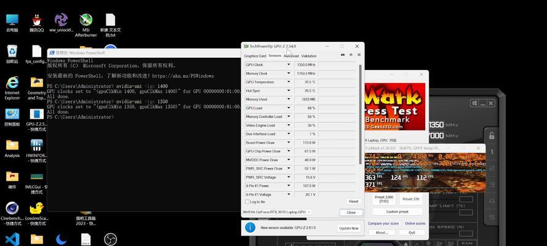Choose FurMark Preset:720
The width and height of the screenshot is (547, 246).
(x=410, y=199)
